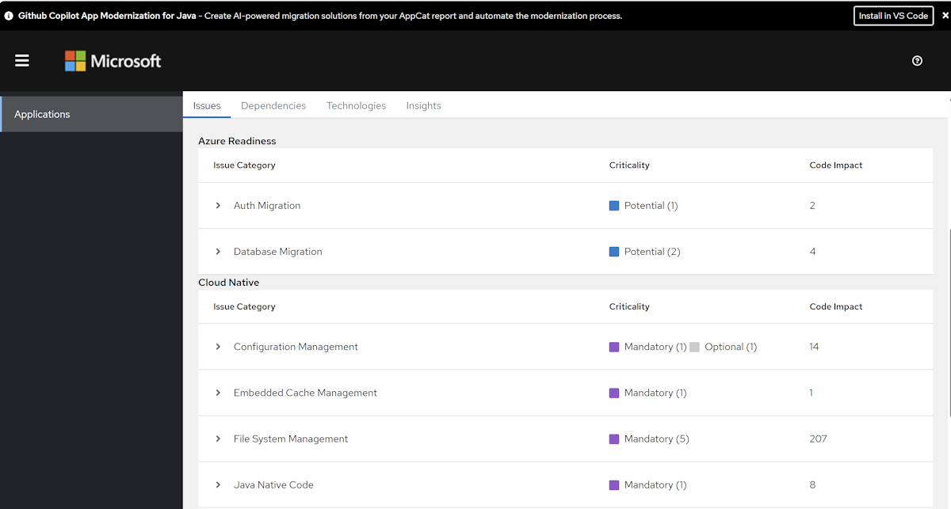Image resolution: width=951 pixels, height=509 pixels.
Task: Click the gray Optional swatch for Configuration Management
Action: [x=694, y=347]
